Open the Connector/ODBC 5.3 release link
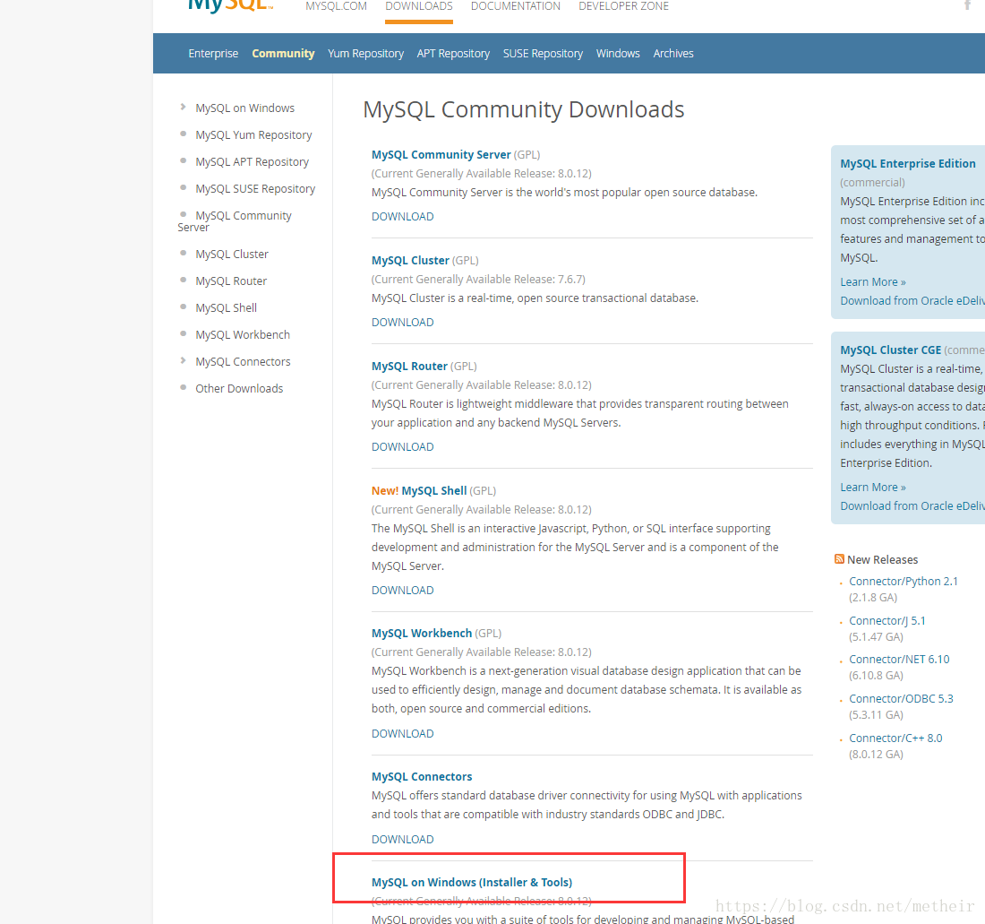985x924 pixels. coord(901,699)
